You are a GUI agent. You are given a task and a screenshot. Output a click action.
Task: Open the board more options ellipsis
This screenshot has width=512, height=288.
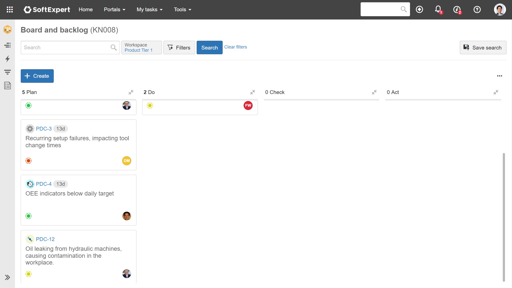(x=500, y=76)
